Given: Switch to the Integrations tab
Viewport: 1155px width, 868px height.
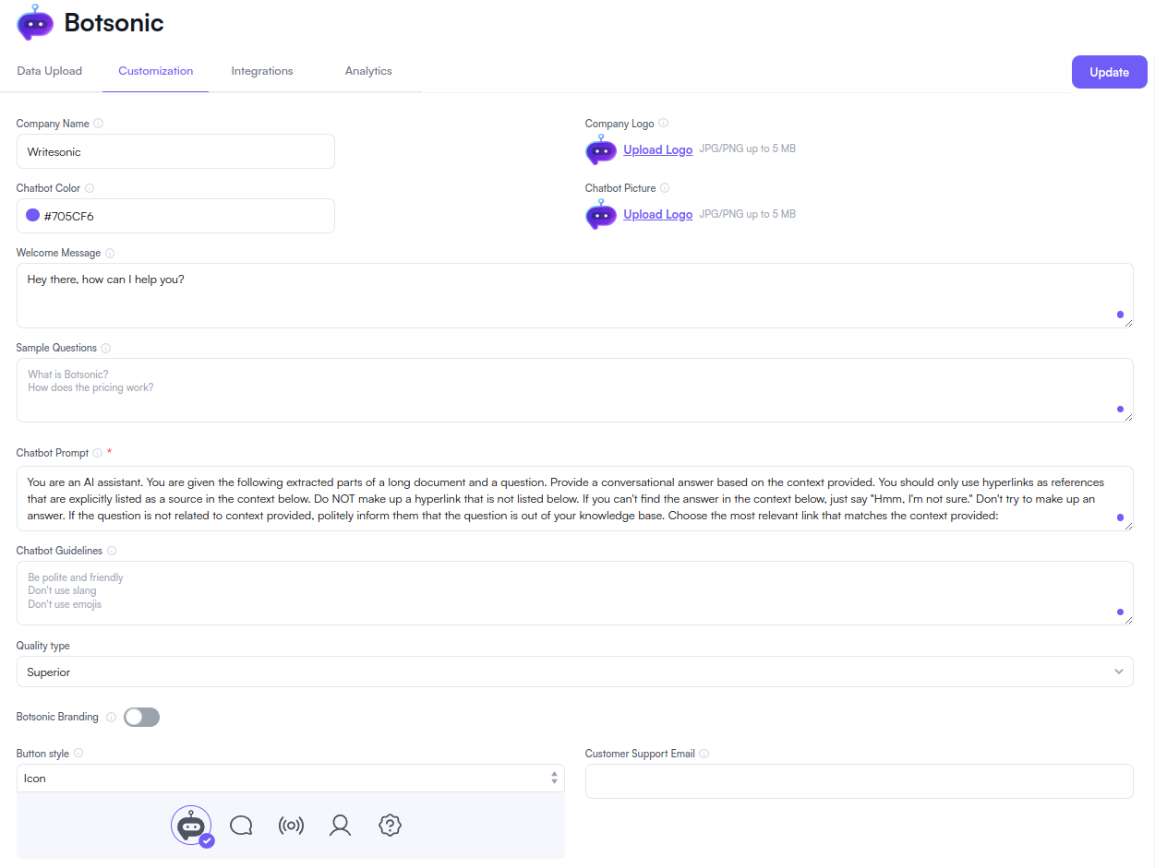Looking at the screenshot, I should point(262,71).
